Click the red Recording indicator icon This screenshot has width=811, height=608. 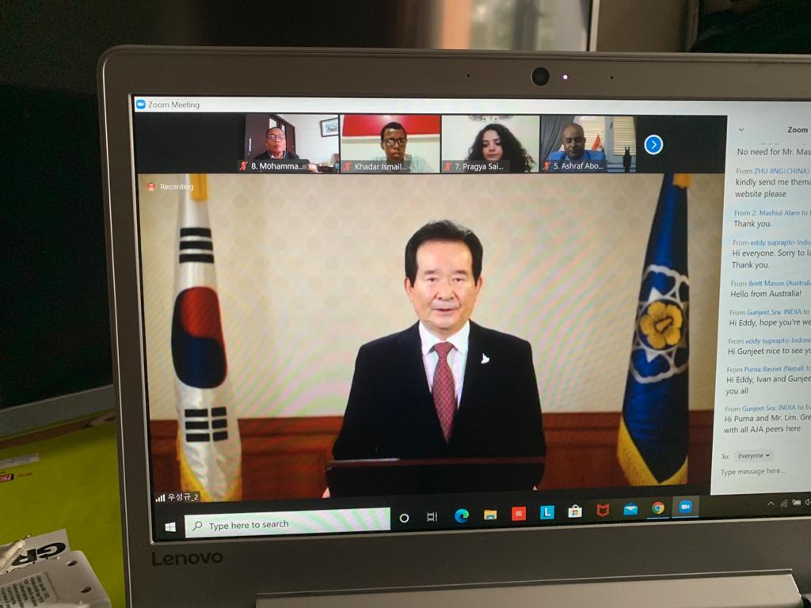[x=151, y=187]
